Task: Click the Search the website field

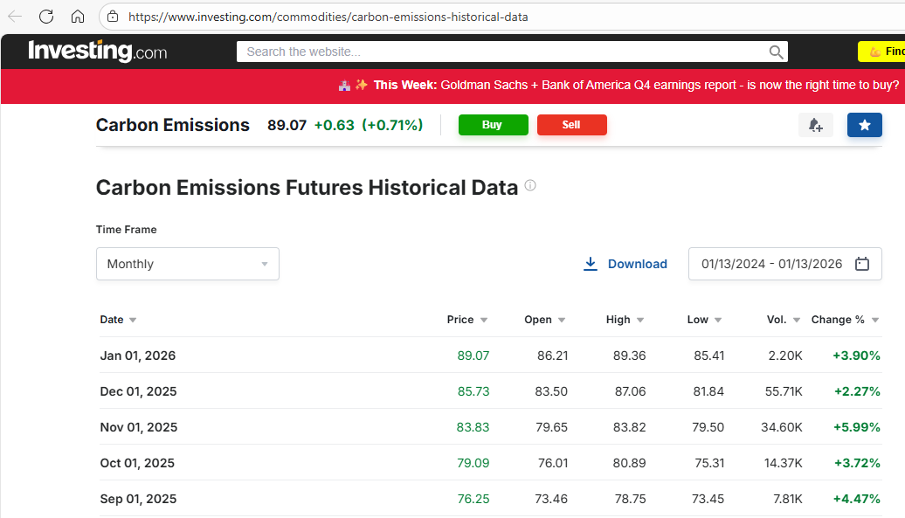Action: point(502,52)
